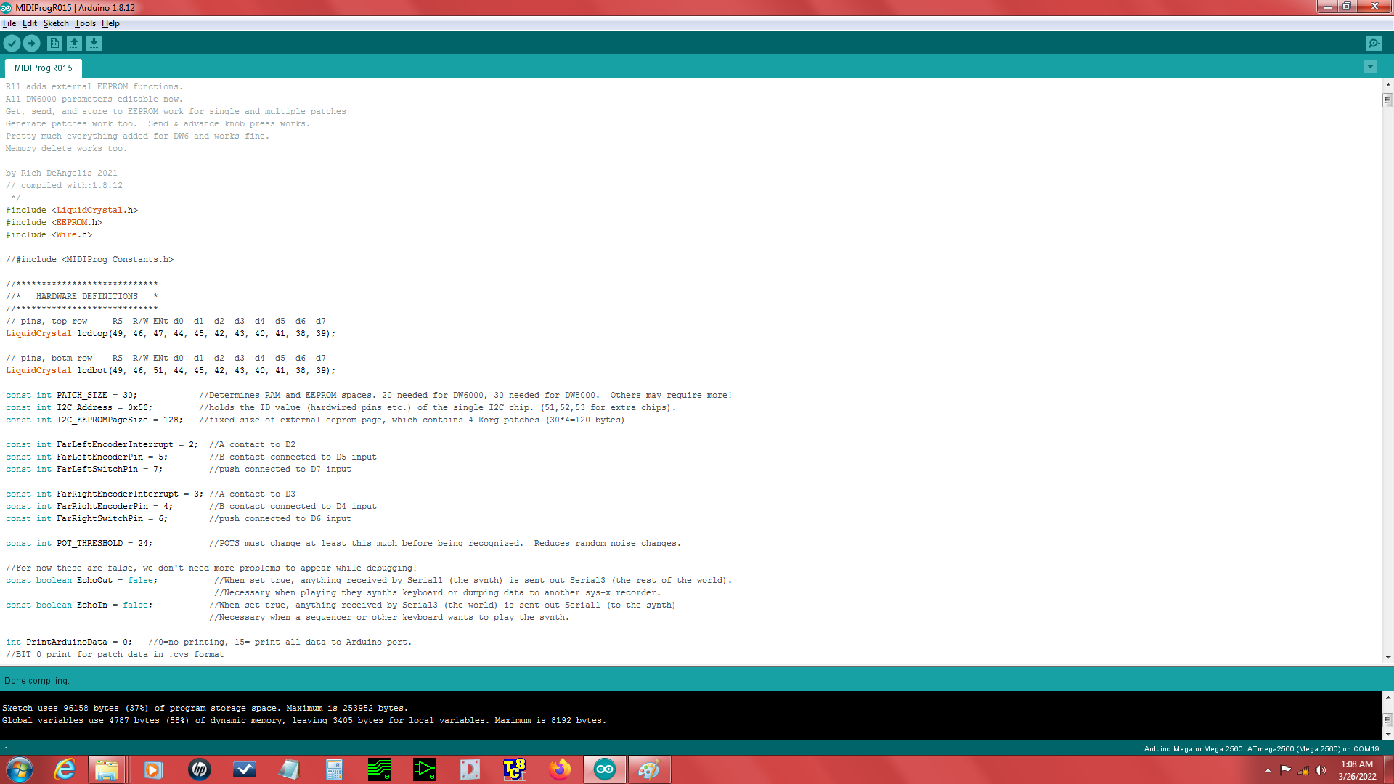Screen dimensions: 1394x784
Task: Open the volume control in the tray
Action: click(1320, 769)
